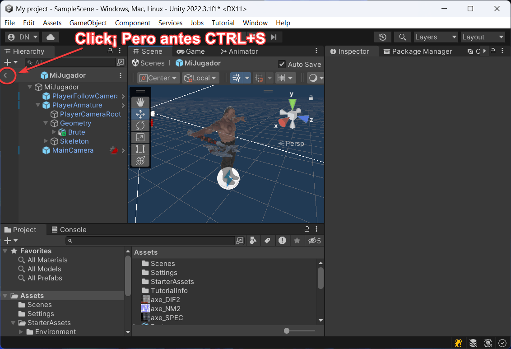Click Project search input field

tap(151, 241)
